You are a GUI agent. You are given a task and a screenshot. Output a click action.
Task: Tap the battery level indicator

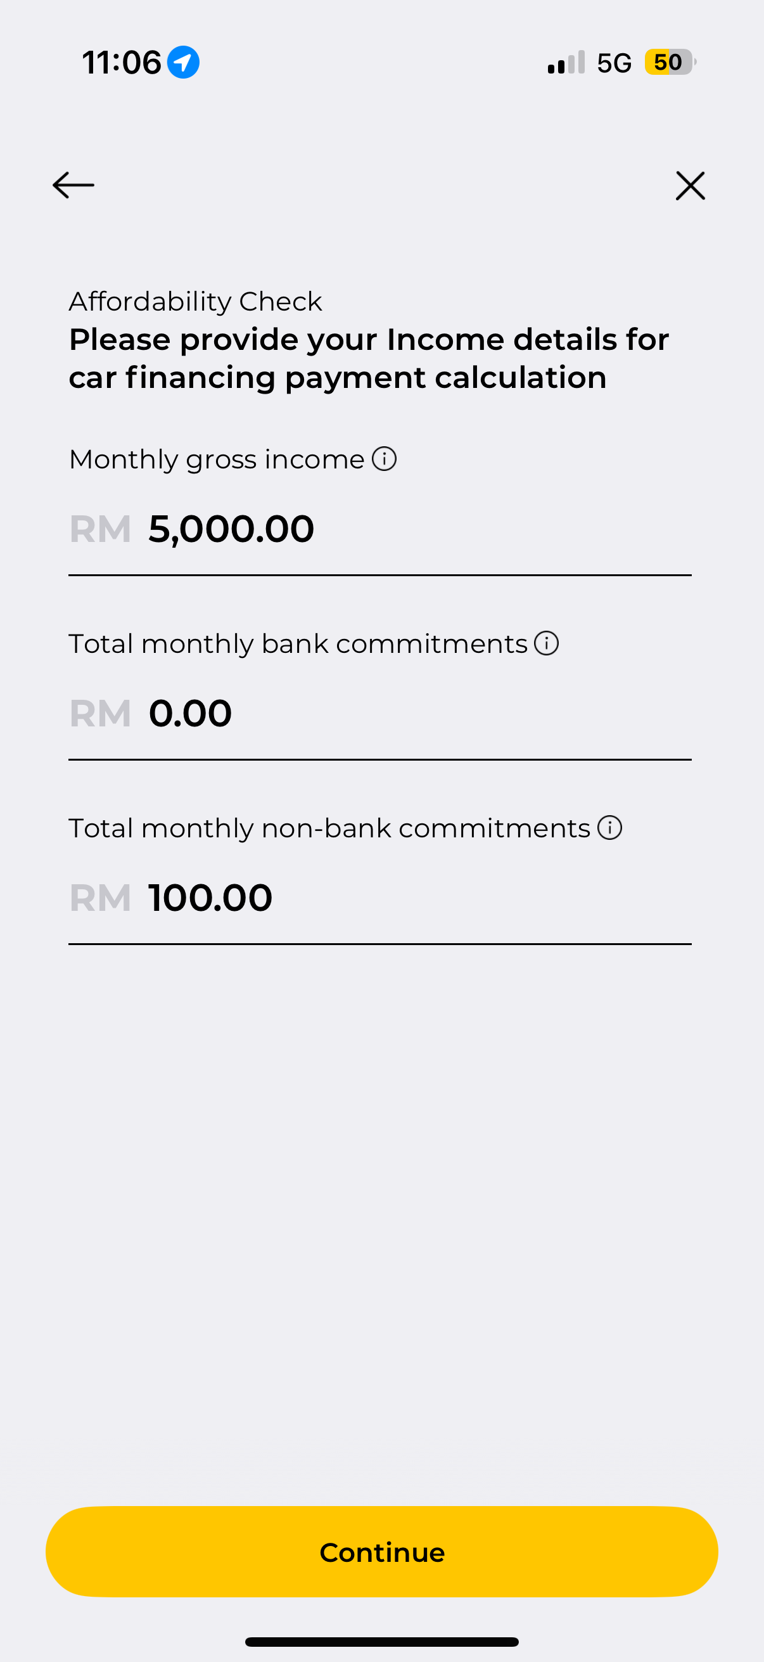[669, 63]
